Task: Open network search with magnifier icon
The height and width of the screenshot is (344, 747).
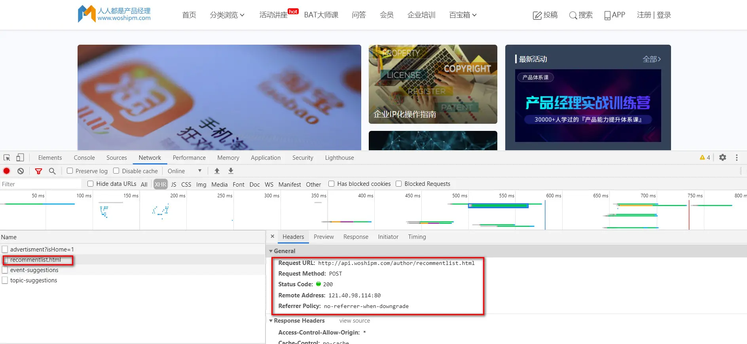Action: 52,171
